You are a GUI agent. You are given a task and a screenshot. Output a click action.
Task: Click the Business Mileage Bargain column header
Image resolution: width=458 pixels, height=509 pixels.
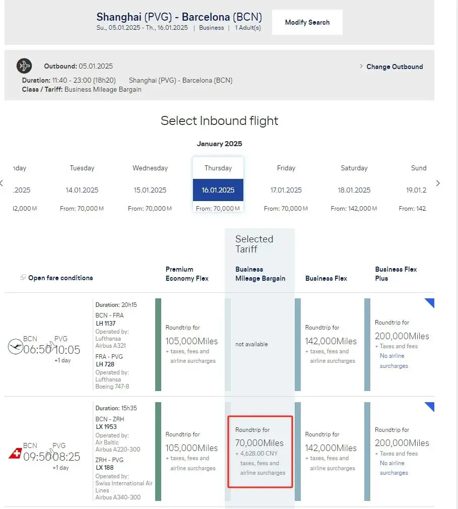pyautogui.click(x=260, y=274)
